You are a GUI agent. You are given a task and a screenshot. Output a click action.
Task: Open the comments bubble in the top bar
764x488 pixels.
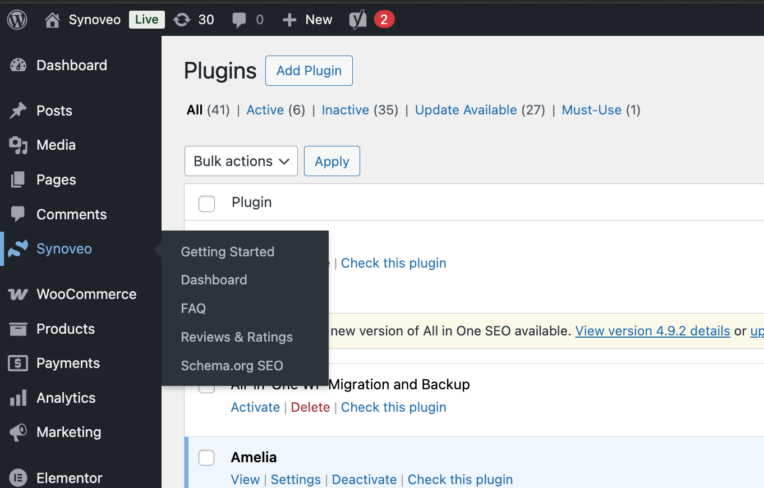click(241, 19)
